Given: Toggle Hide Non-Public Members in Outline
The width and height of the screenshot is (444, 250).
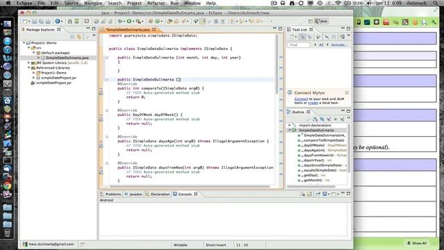Looking at the screenshot, I should pyautogui.click(x=336, y=119).
